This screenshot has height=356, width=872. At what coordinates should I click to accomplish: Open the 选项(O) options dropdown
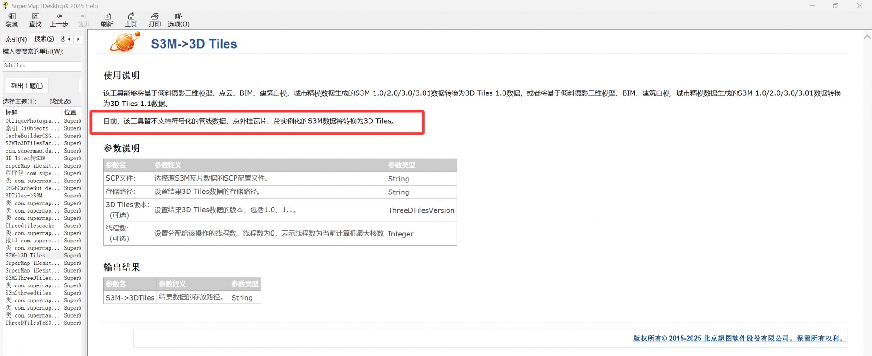pyautogui.click(x=179, y=20)
